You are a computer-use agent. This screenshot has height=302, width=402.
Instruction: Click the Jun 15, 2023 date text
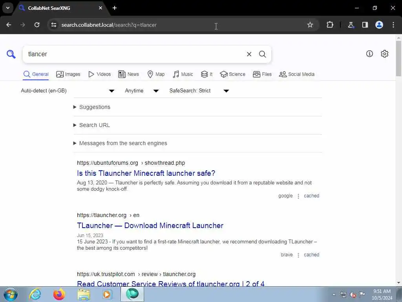click(90, 236)
